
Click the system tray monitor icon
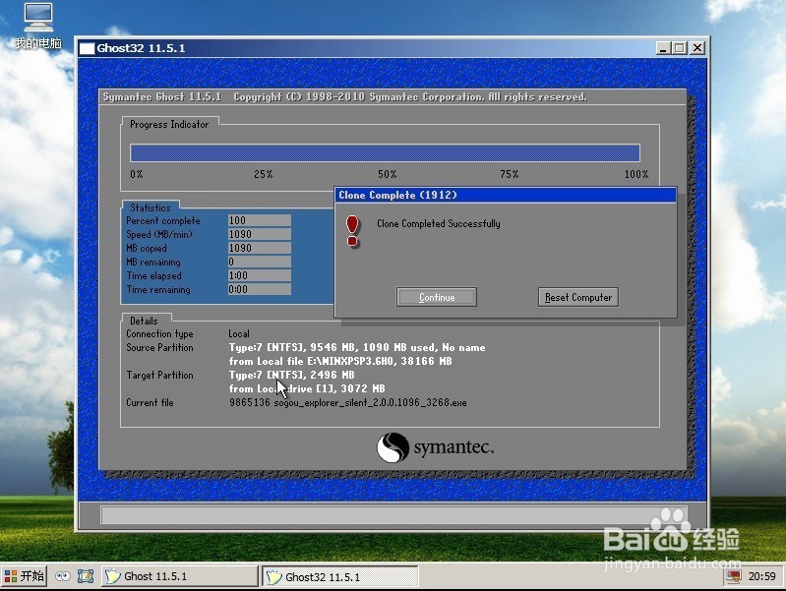(733, 576)
